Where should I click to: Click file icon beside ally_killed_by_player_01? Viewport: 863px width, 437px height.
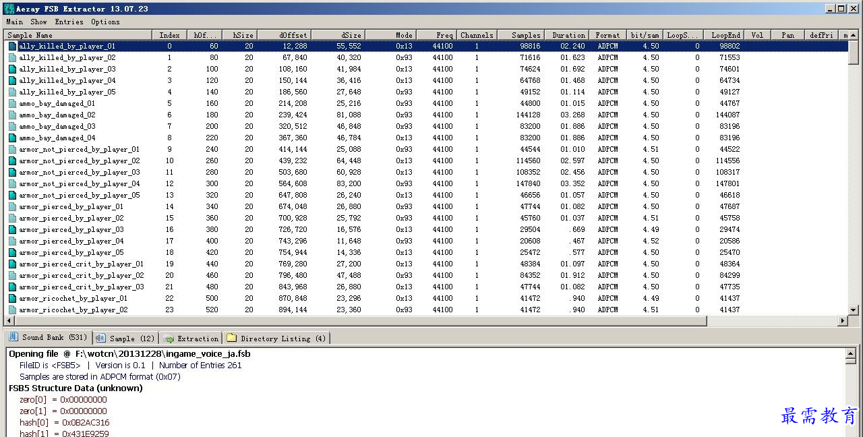click(x=12, y=46)
